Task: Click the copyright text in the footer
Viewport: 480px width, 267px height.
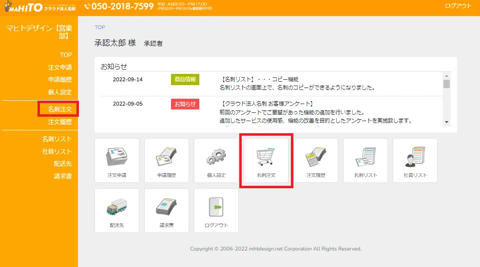Action: [x=275, y=249]
